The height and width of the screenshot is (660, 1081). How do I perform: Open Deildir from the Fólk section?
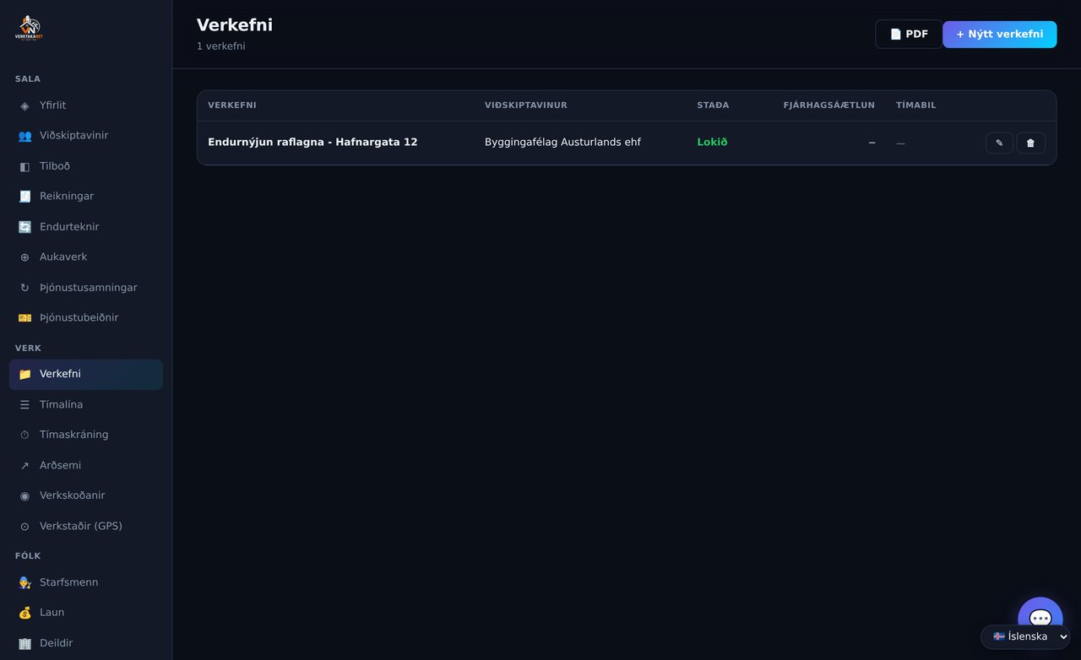click(86, 643)
